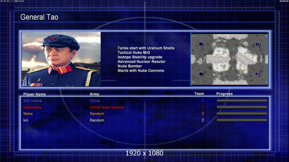
Task: Click team number for Moke
Action: tap(203, 114)
